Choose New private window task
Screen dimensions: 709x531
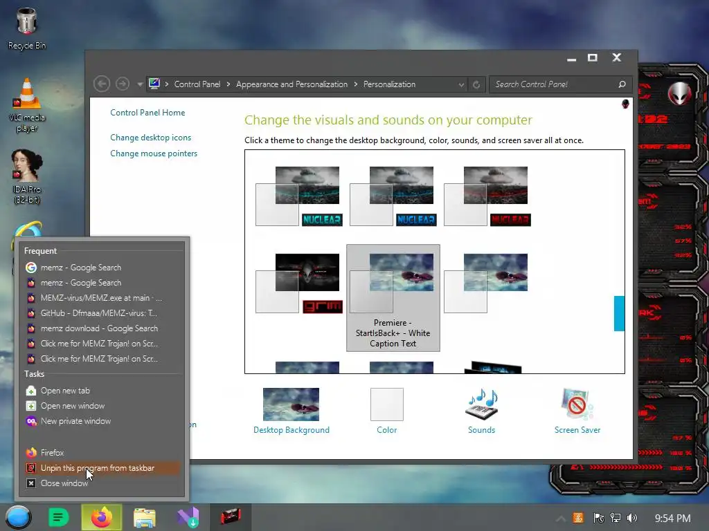coord(102,421)
